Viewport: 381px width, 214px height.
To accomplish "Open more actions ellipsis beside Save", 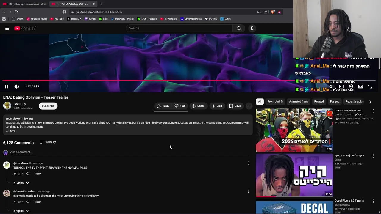I will [x=249, y=106].
